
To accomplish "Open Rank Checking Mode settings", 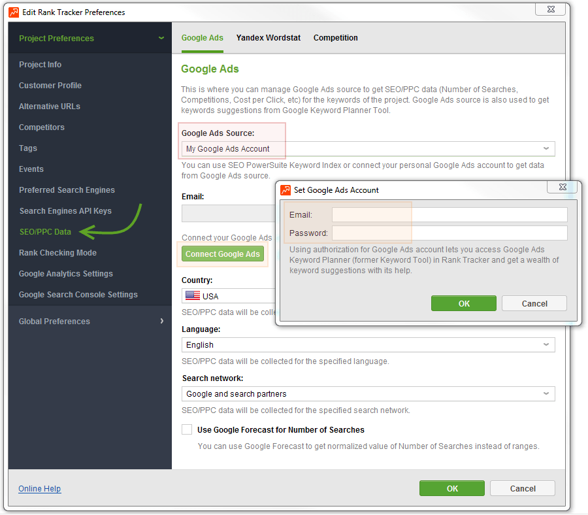I will point(57,253).
